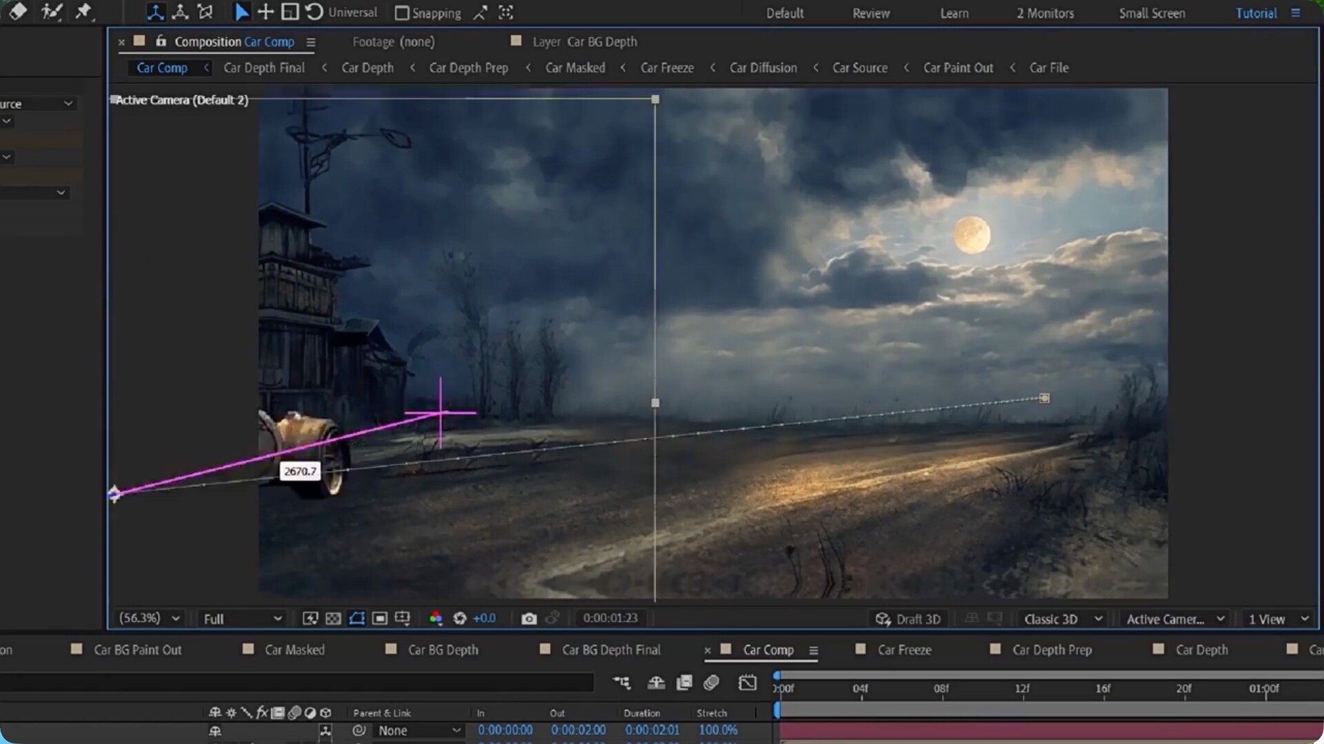Toggle transparency grid icon
Image resolution: width=1324 pixels, height=744 pixels.
(x=333, y=619)
